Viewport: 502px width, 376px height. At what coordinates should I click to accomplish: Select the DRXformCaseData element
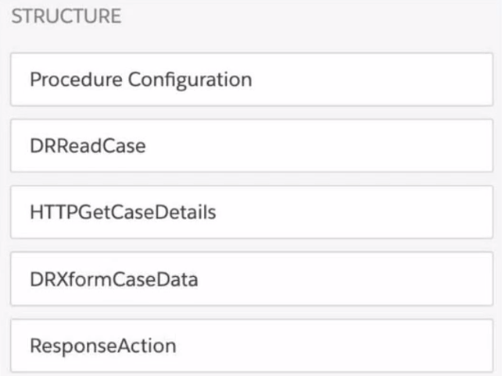[251, 278]
